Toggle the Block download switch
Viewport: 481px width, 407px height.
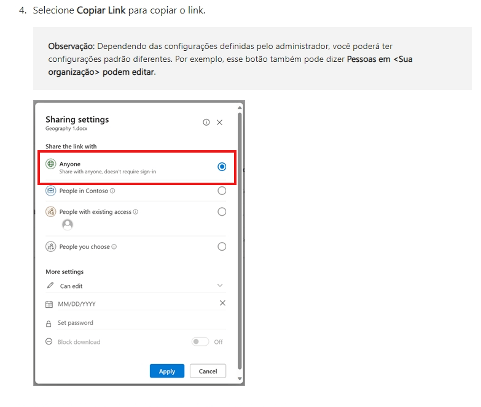point(200,341)
